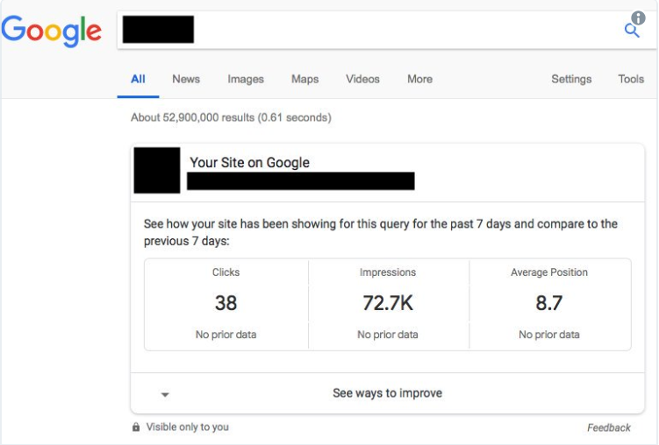Click See ways to improve
Image resolution: width=659 pixels, height=445 pixels.
pyautogui.click(x=387, y=393)
